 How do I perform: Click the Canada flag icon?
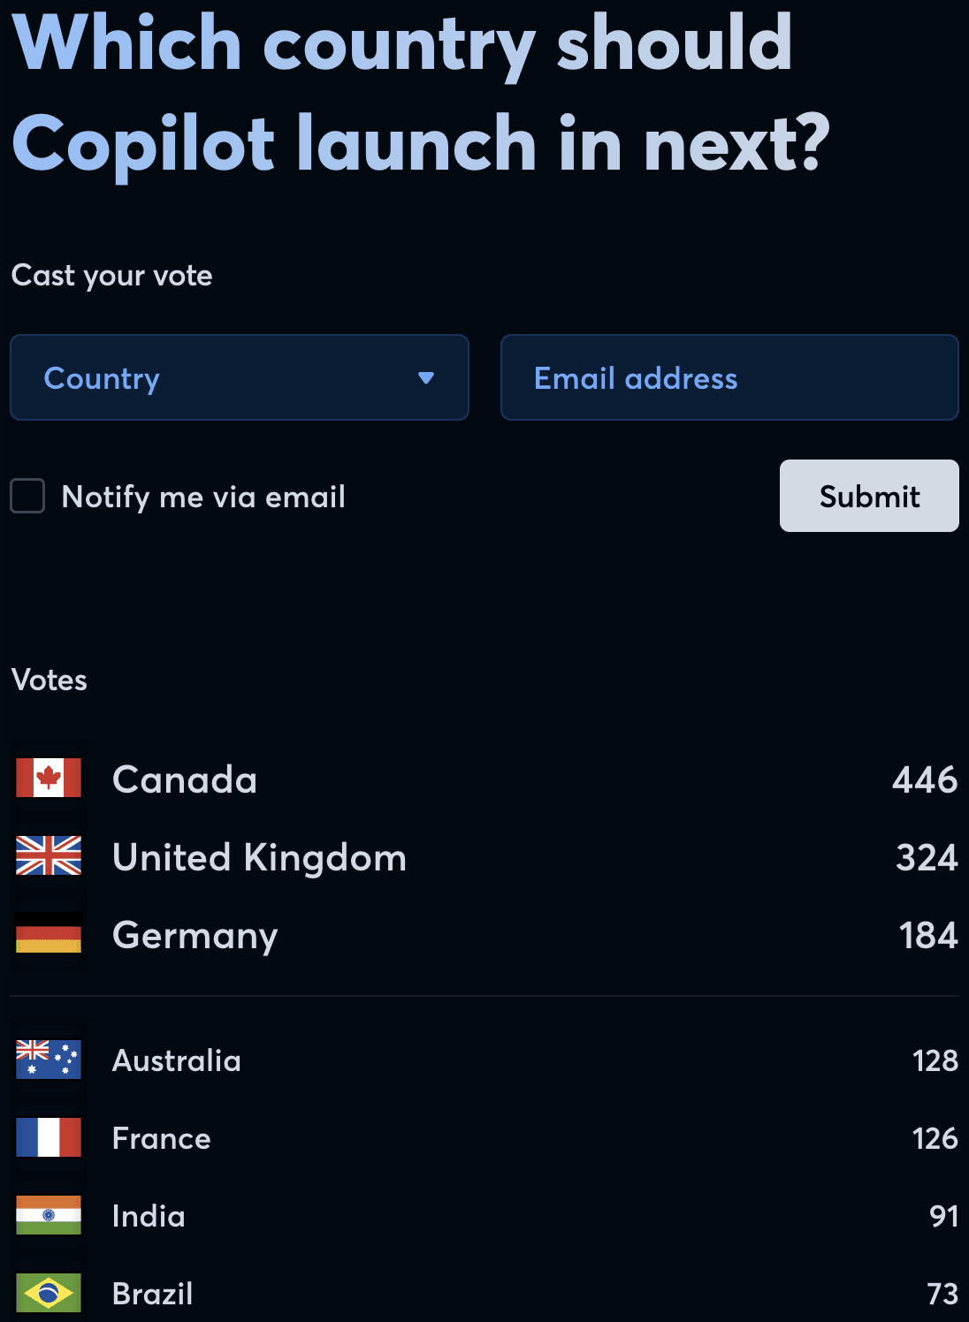(x=49, y=779)
